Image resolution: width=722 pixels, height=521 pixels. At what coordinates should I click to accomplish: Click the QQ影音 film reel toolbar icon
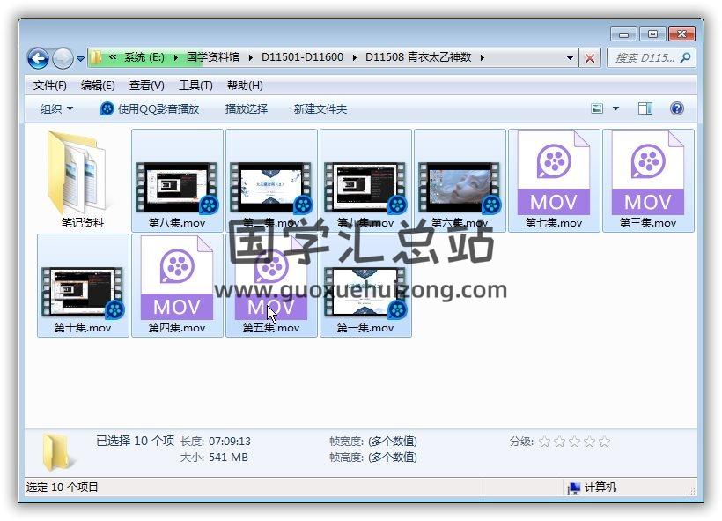click(107, 109)
